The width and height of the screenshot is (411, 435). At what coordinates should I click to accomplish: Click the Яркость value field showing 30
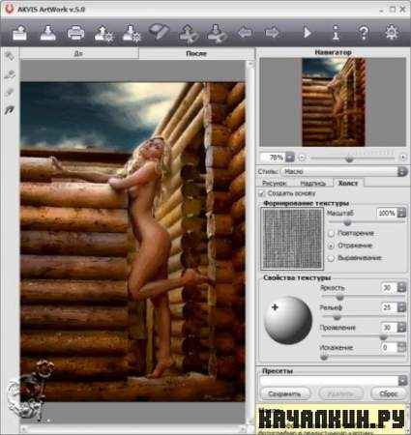coord(389,287)
